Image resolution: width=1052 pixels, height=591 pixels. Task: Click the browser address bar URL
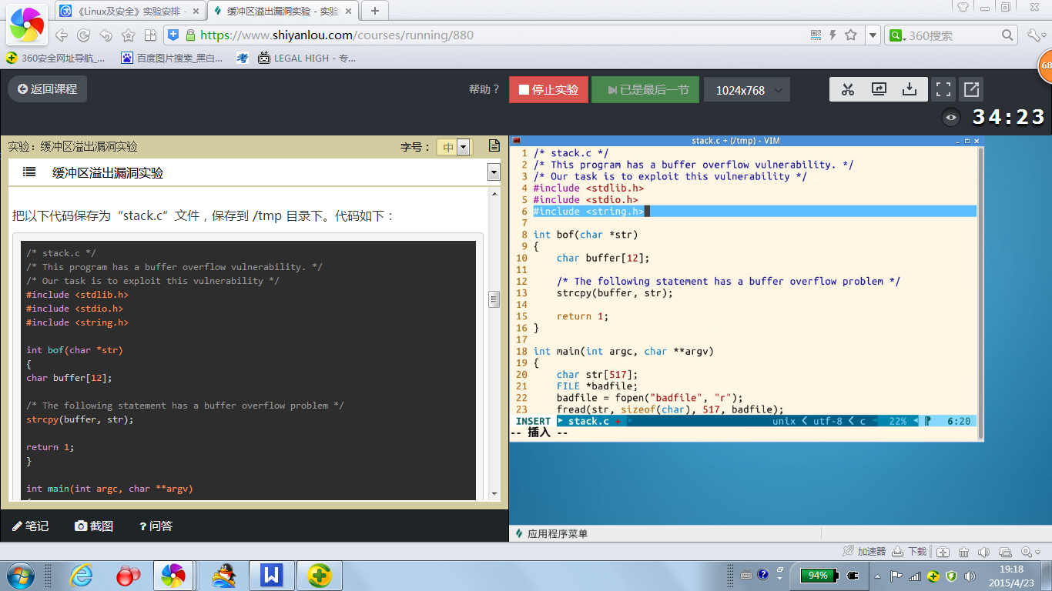pyautogui.click(x=337, y=35)
